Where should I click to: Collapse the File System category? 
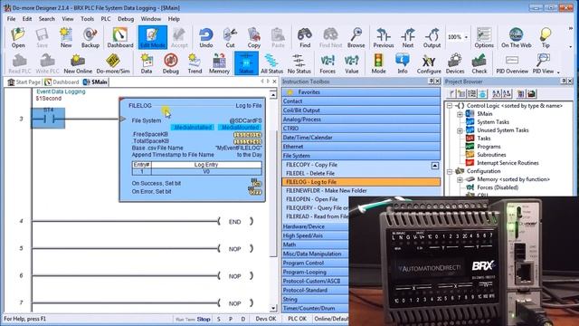click(x=361, y=156)
